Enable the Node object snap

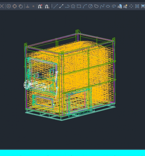click(x=33, y=6)
